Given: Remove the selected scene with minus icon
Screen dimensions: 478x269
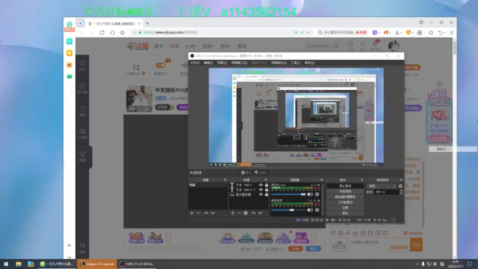Looking at the screenshot, I should click(x=198, y=213).
